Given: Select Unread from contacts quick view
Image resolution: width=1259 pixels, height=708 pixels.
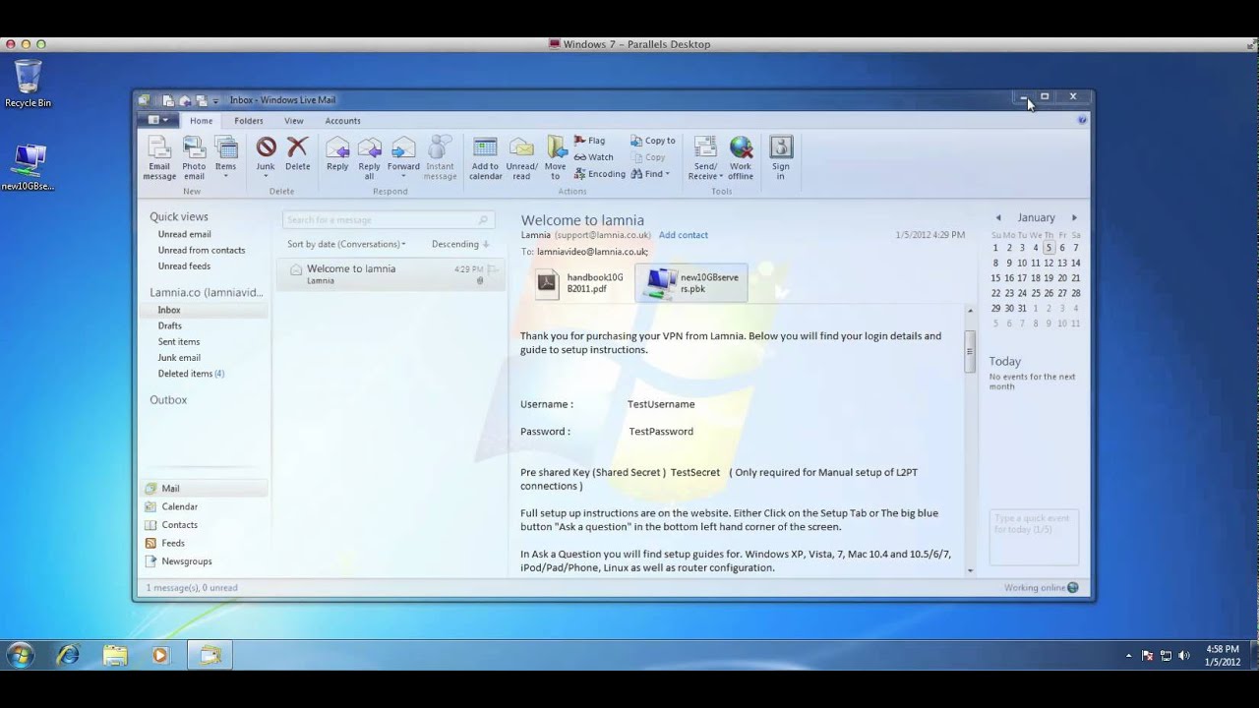Looking at the screenshot, I should 202,250.
